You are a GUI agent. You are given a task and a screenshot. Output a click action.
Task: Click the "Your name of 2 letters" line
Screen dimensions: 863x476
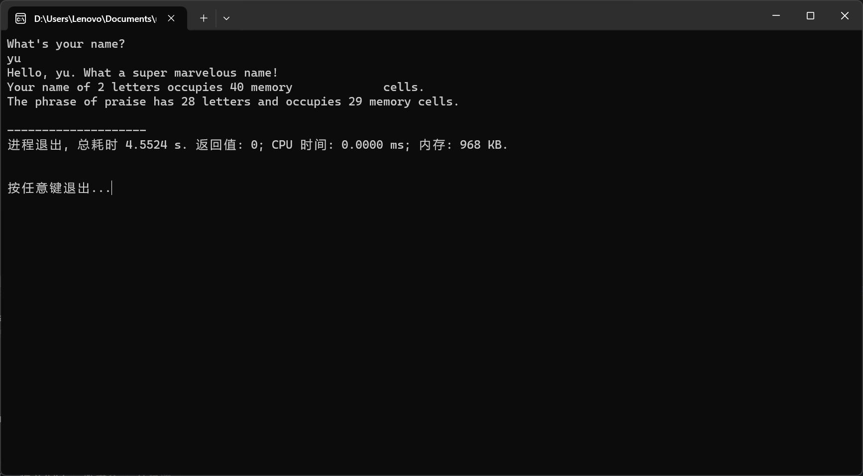tap(216, 88)
